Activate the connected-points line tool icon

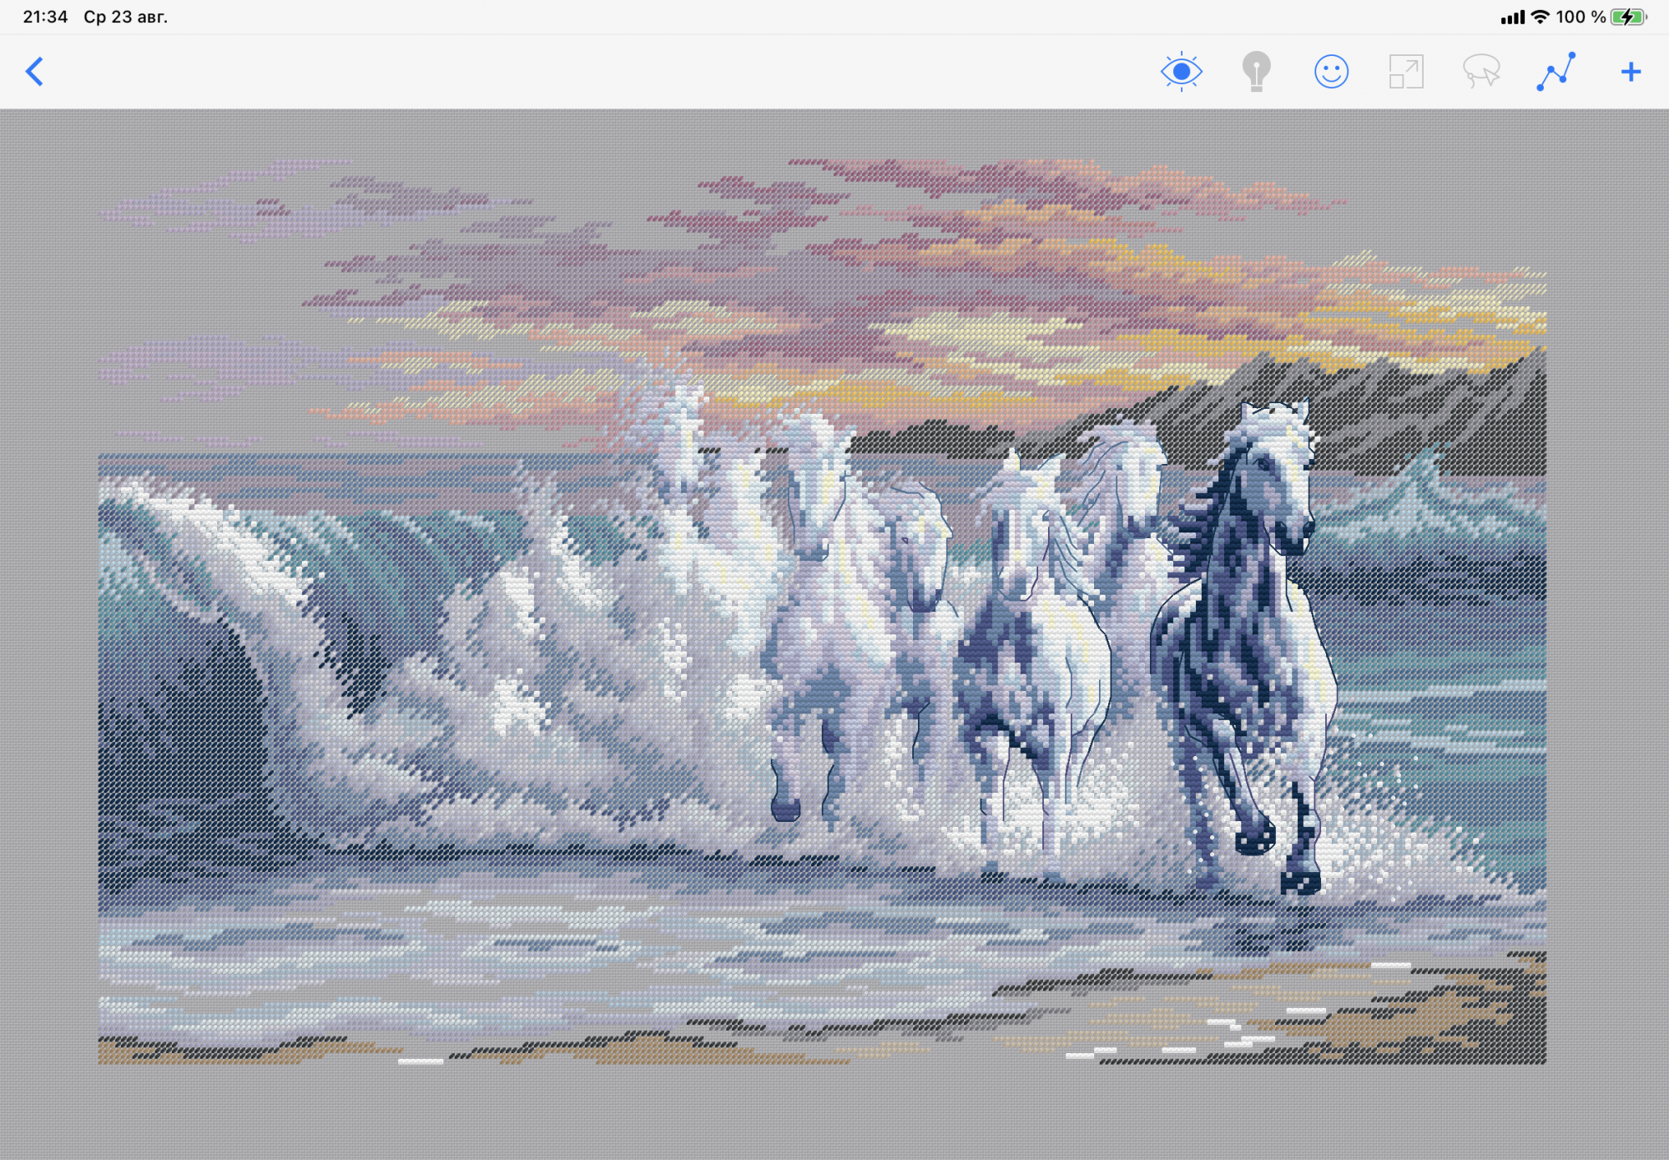click(1556, 72)
